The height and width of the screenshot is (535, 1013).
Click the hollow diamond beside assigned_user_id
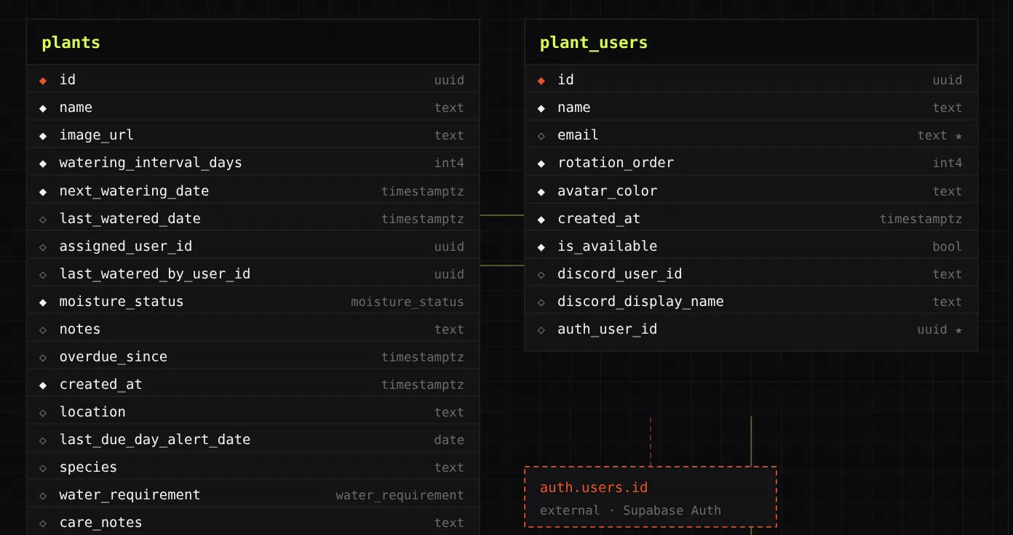pos(43,246)
